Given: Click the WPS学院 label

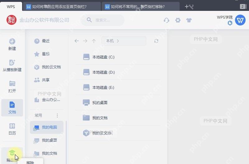Looking at the screenshot, I should (x=225, y=17).
